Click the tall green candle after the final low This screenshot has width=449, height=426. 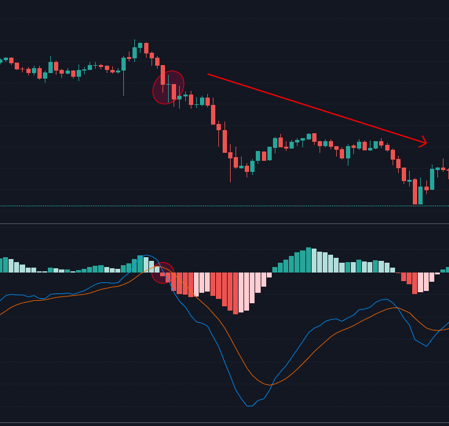point(432,179)
